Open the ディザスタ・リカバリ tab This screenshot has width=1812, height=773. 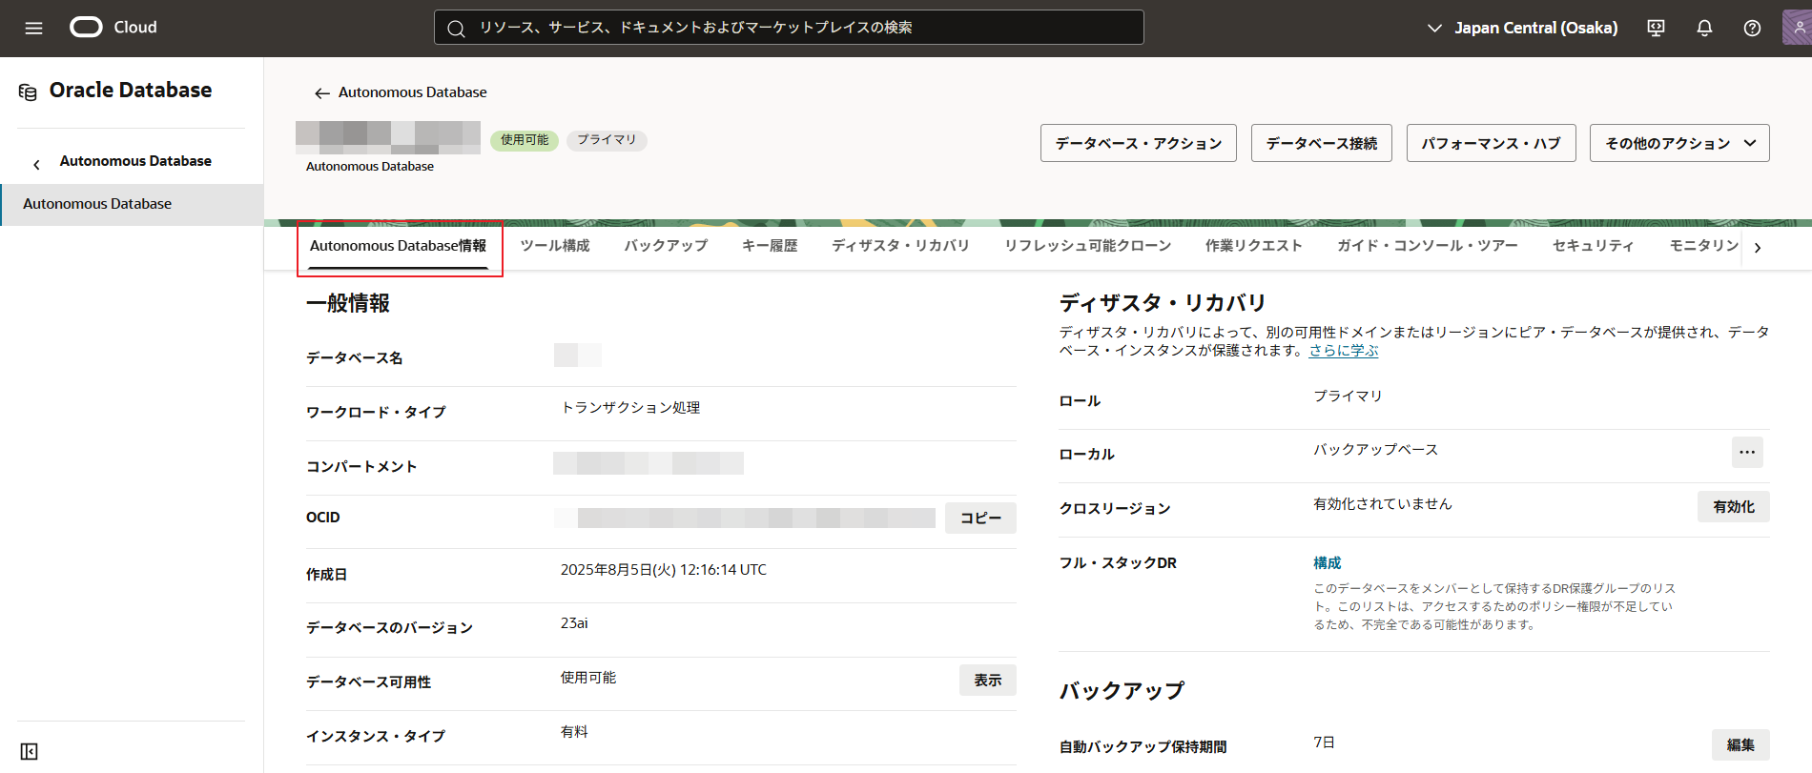pyautogui.click(x=900, y=246)
